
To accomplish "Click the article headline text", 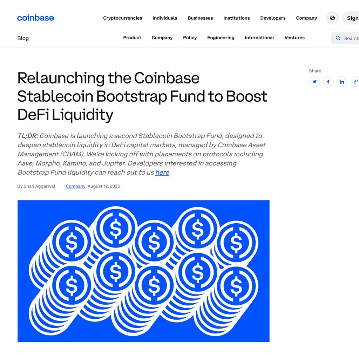I will [x=142, y=96].
